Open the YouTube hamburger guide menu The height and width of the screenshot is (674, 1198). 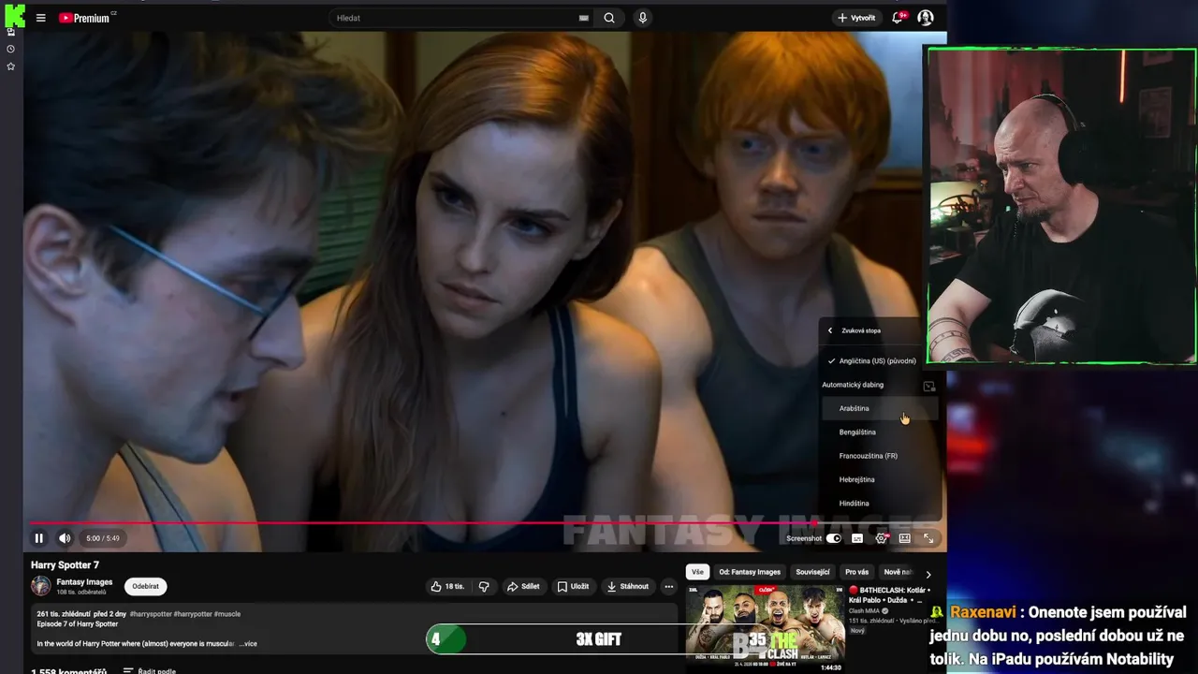coord(40,18)
